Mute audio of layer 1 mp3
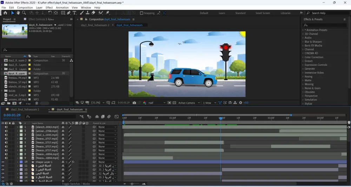351x187 pixels. 6,127
